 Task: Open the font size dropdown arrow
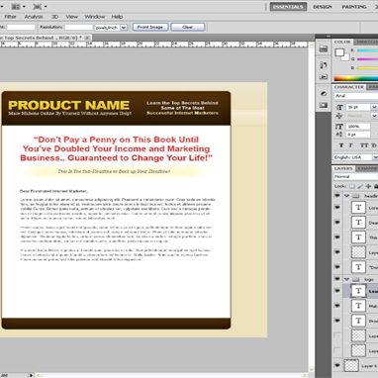click(374, 107)
